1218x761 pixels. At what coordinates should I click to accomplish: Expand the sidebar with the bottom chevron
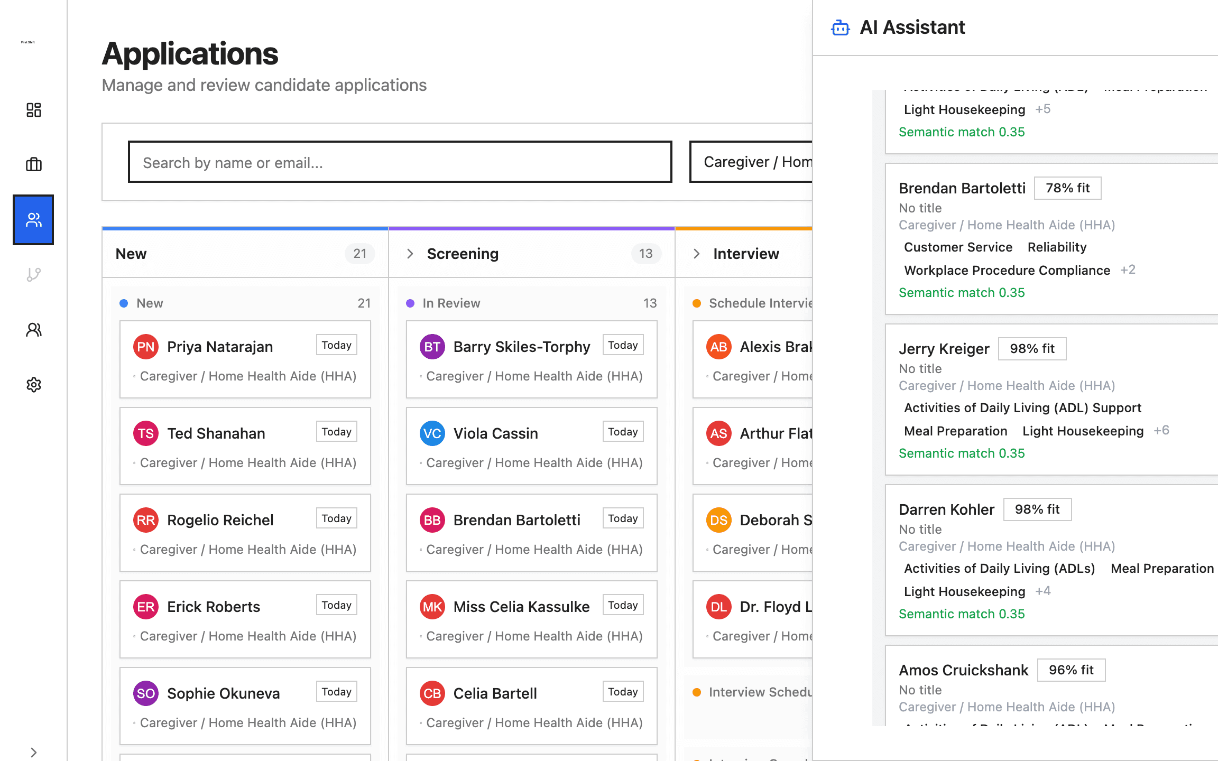click(x=33, y=752)
